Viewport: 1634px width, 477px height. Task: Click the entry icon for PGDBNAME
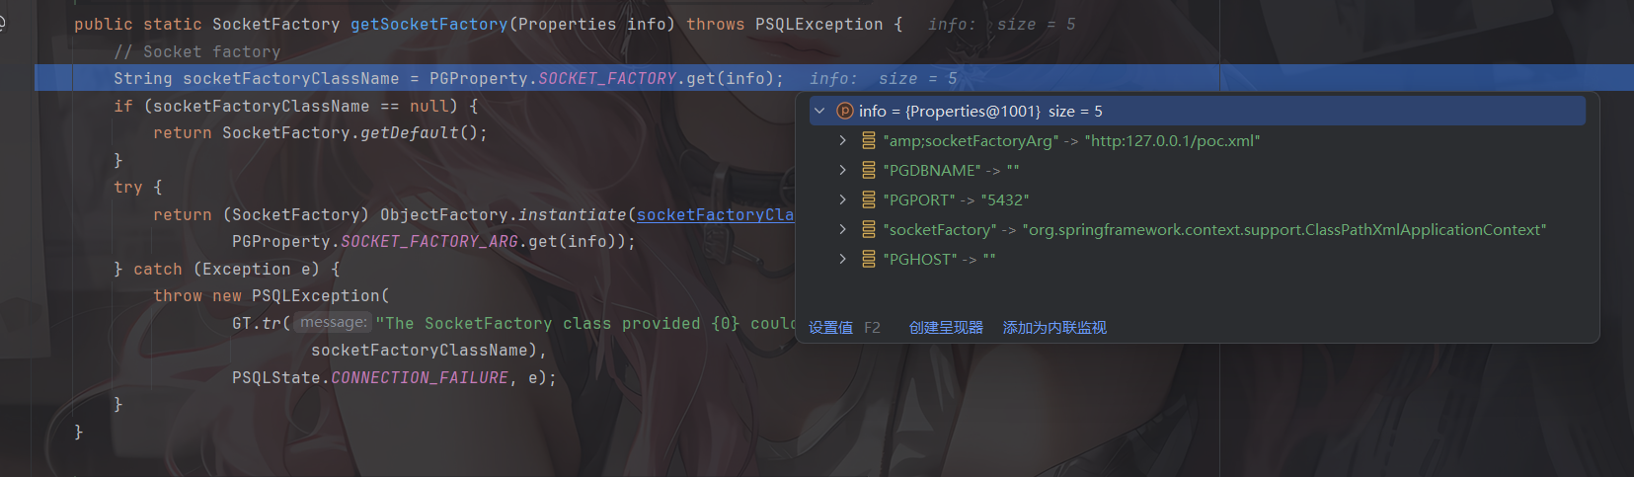pos(869,171)
